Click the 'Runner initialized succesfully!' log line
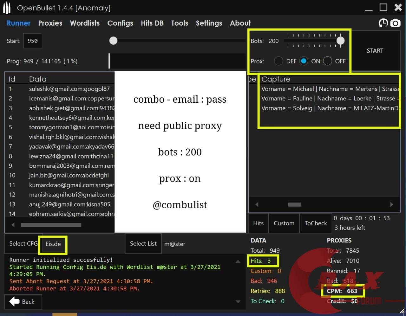 61,260
